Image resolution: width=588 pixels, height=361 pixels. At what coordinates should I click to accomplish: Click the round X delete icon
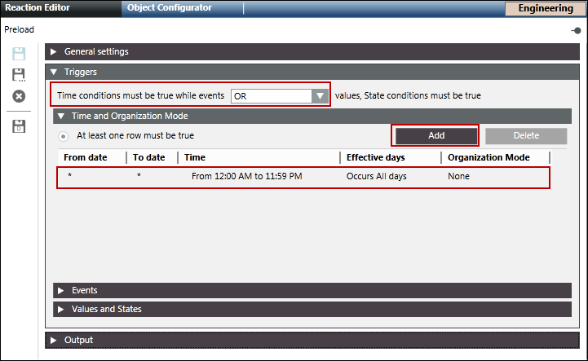[19, 96]
